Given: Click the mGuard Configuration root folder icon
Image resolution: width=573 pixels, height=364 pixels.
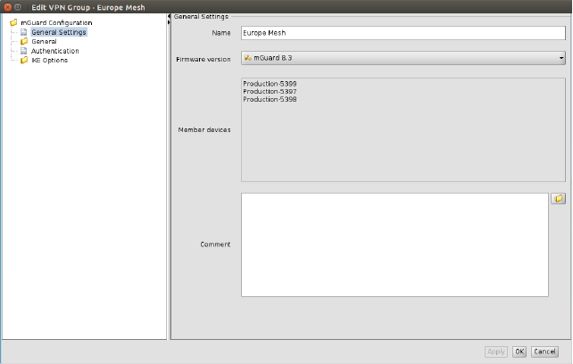Looking at the screenshot, I should click(13, 22).
